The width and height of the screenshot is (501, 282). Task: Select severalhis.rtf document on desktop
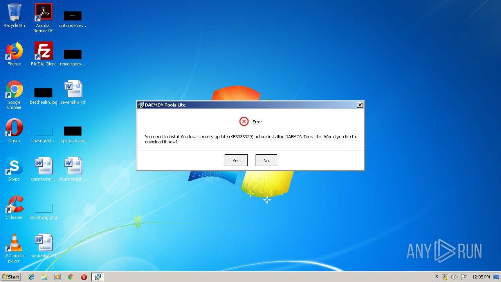point(73,92)
